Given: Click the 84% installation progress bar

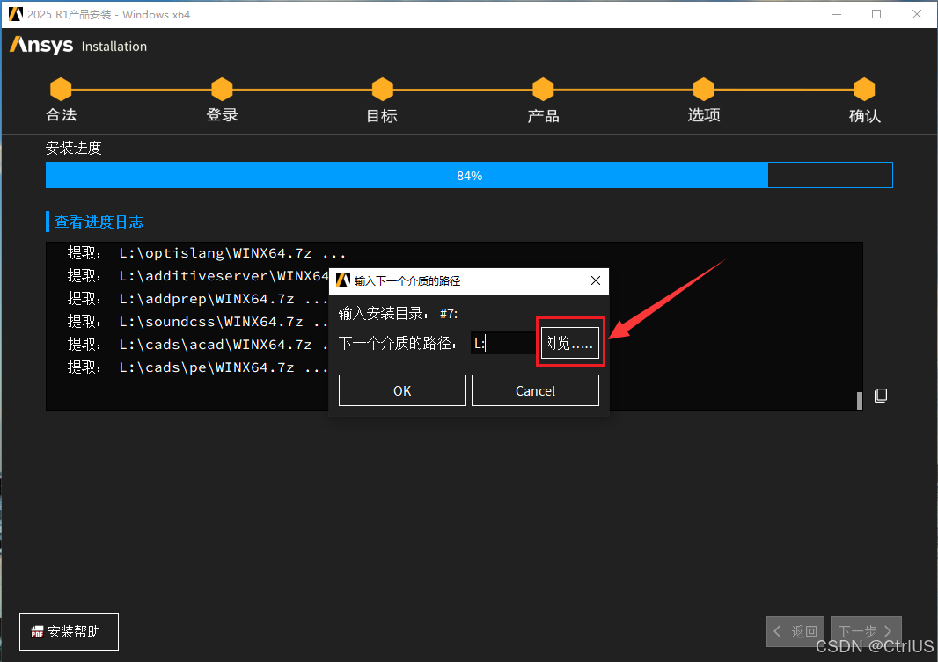Looking at the screenshot, I should click(469, 175).
